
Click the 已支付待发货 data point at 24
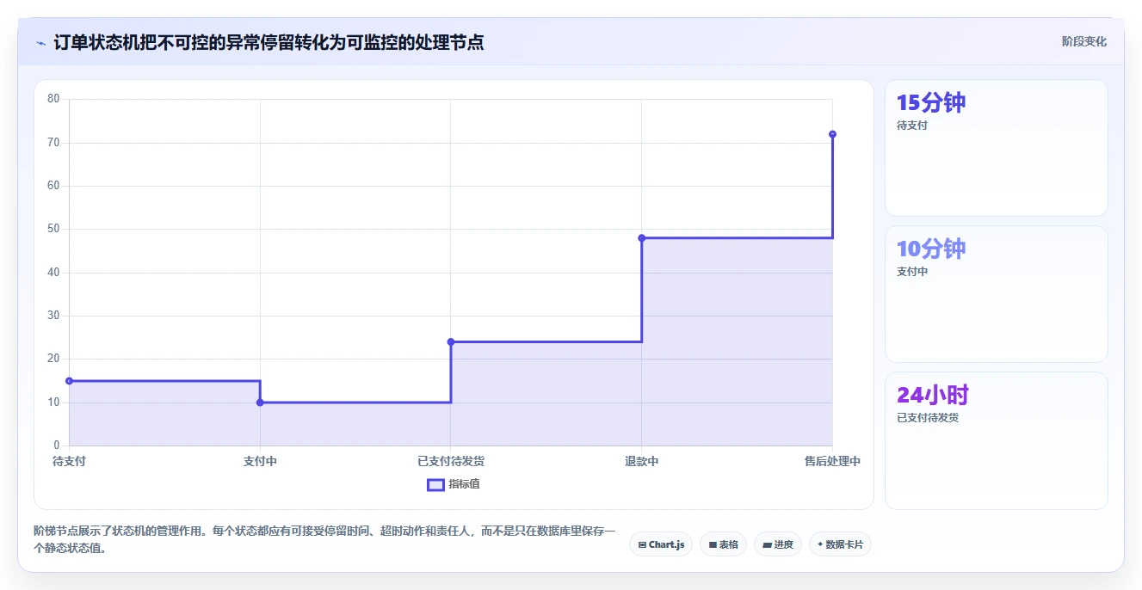[x=451, y=341]
